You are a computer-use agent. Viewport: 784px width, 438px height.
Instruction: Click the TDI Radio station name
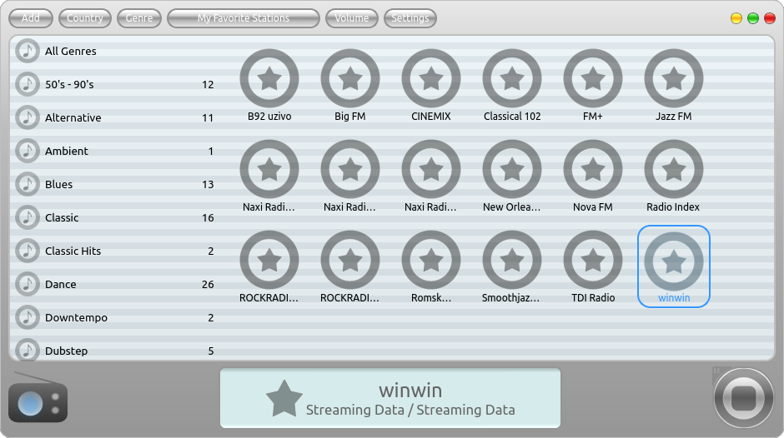click(x=593, y=297)
